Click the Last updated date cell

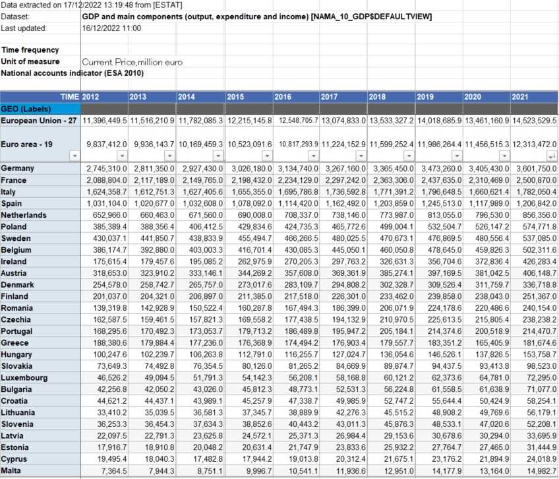click(x=112, y=28)
